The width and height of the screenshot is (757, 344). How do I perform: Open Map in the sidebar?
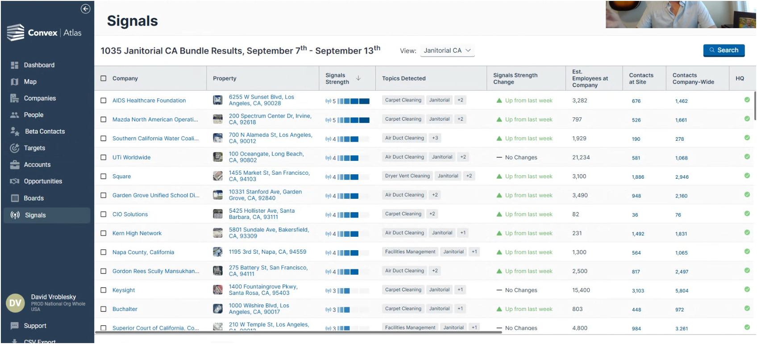click(30, 82)
